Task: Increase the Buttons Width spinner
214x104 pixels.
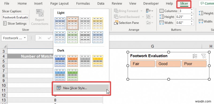Action: point(192,21)
